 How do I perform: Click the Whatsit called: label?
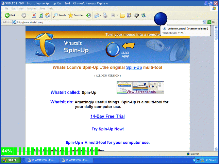(65, 92)
